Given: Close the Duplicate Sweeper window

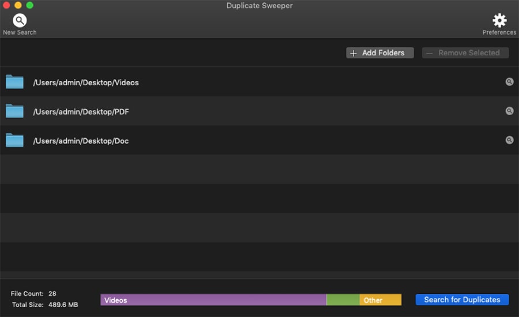Looking at the screenshot, I should pos(6,5).
